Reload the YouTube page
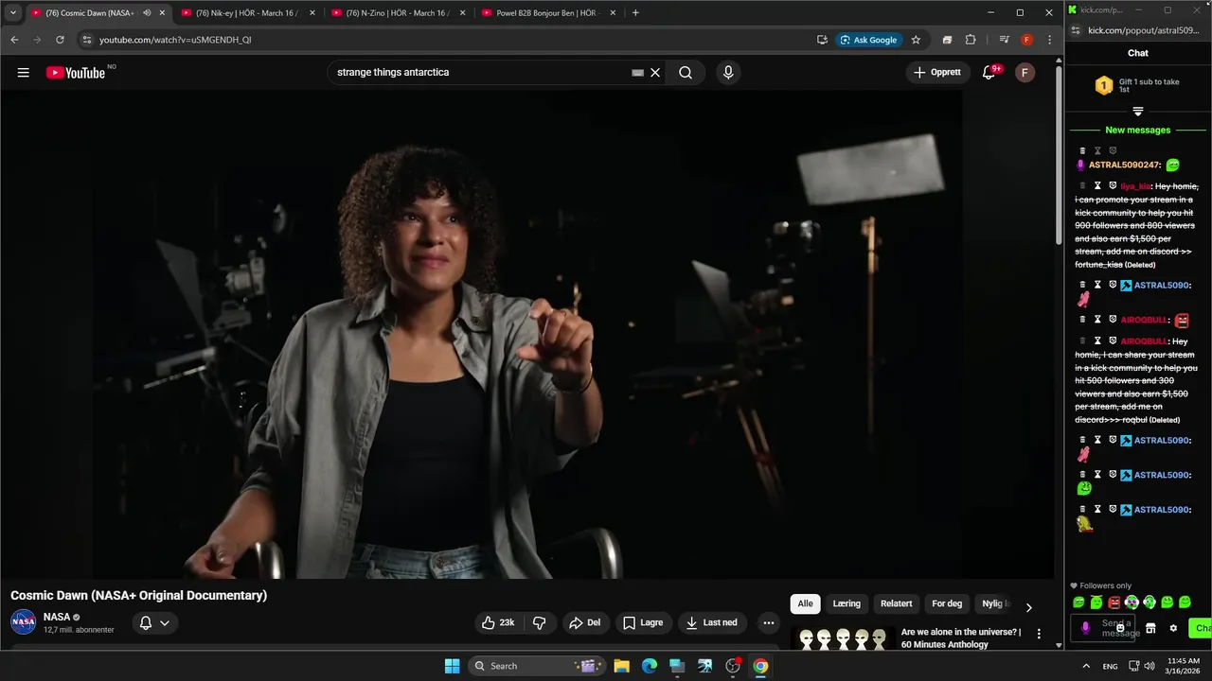1212x681 pixels. (60, 40)
